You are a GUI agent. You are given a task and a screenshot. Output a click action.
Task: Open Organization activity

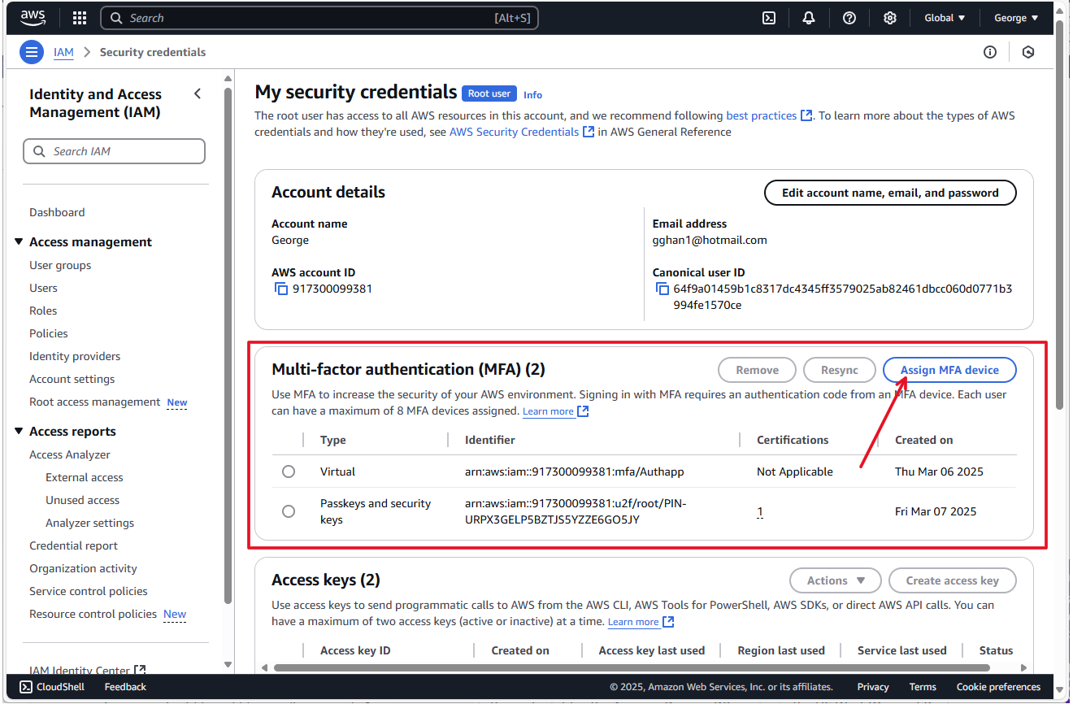tap(83, 568)
